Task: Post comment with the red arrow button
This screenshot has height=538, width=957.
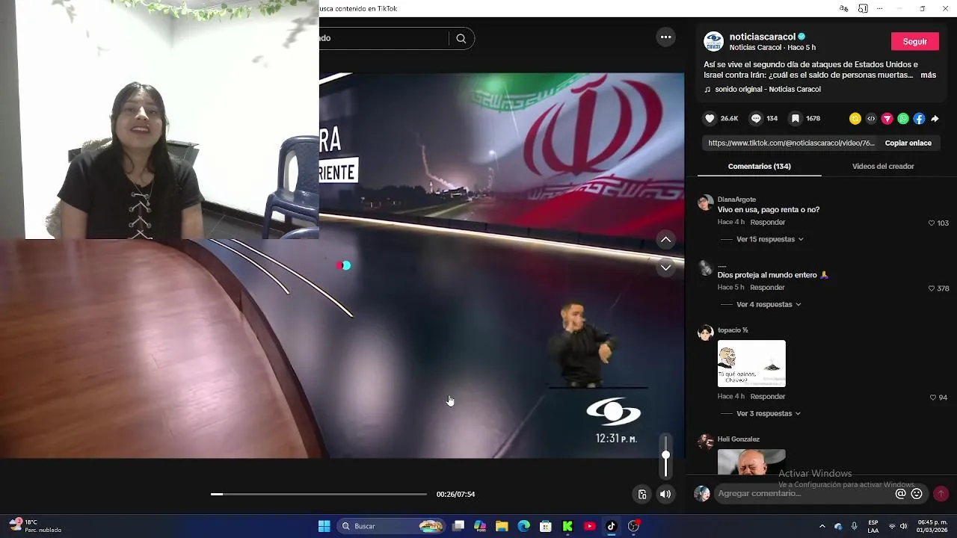Action: pos(941,493)
